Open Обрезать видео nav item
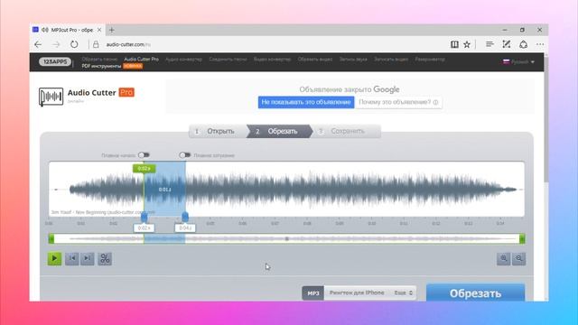This screenshot has height=325, width=578. pos(315,60)
